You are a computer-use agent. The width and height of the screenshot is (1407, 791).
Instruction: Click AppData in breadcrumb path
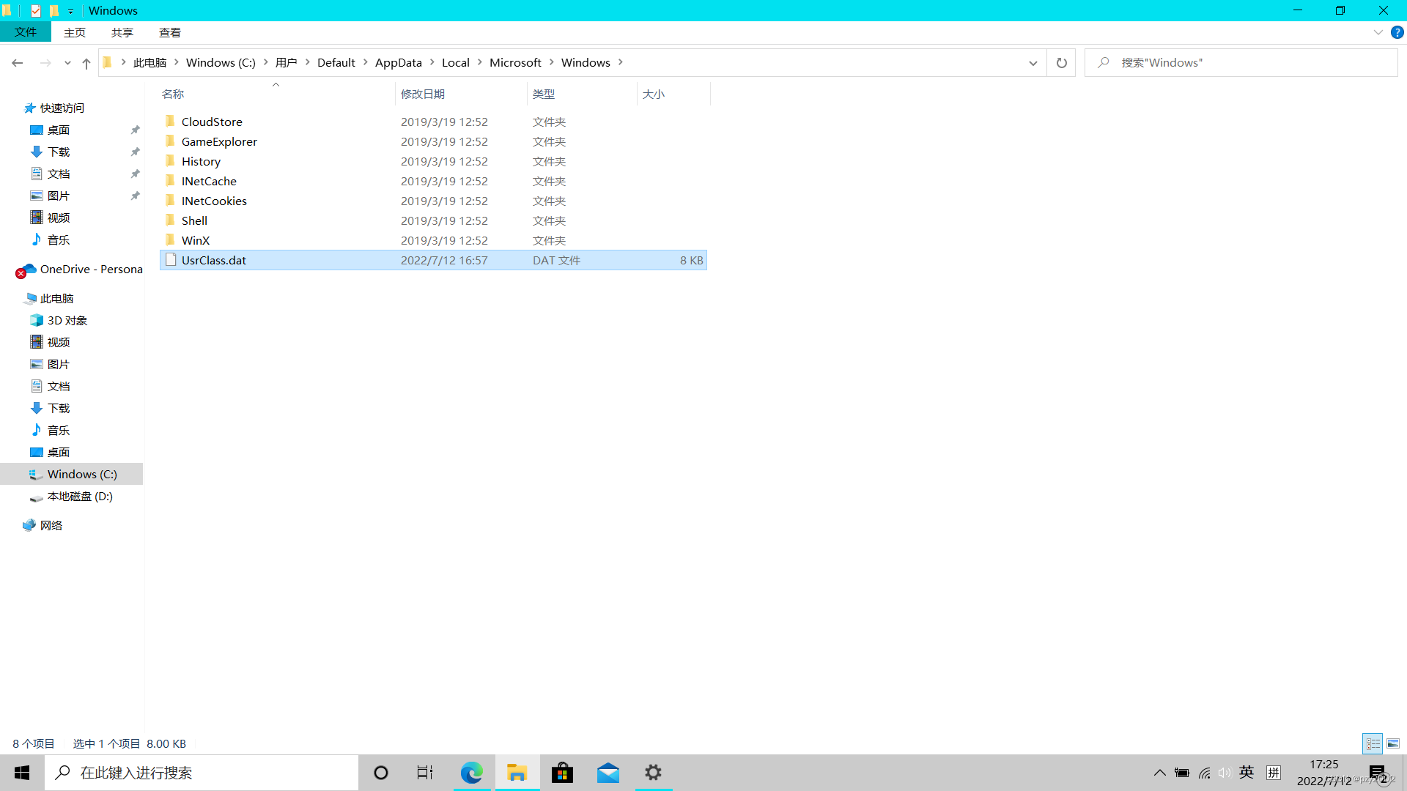click(398, 63)
